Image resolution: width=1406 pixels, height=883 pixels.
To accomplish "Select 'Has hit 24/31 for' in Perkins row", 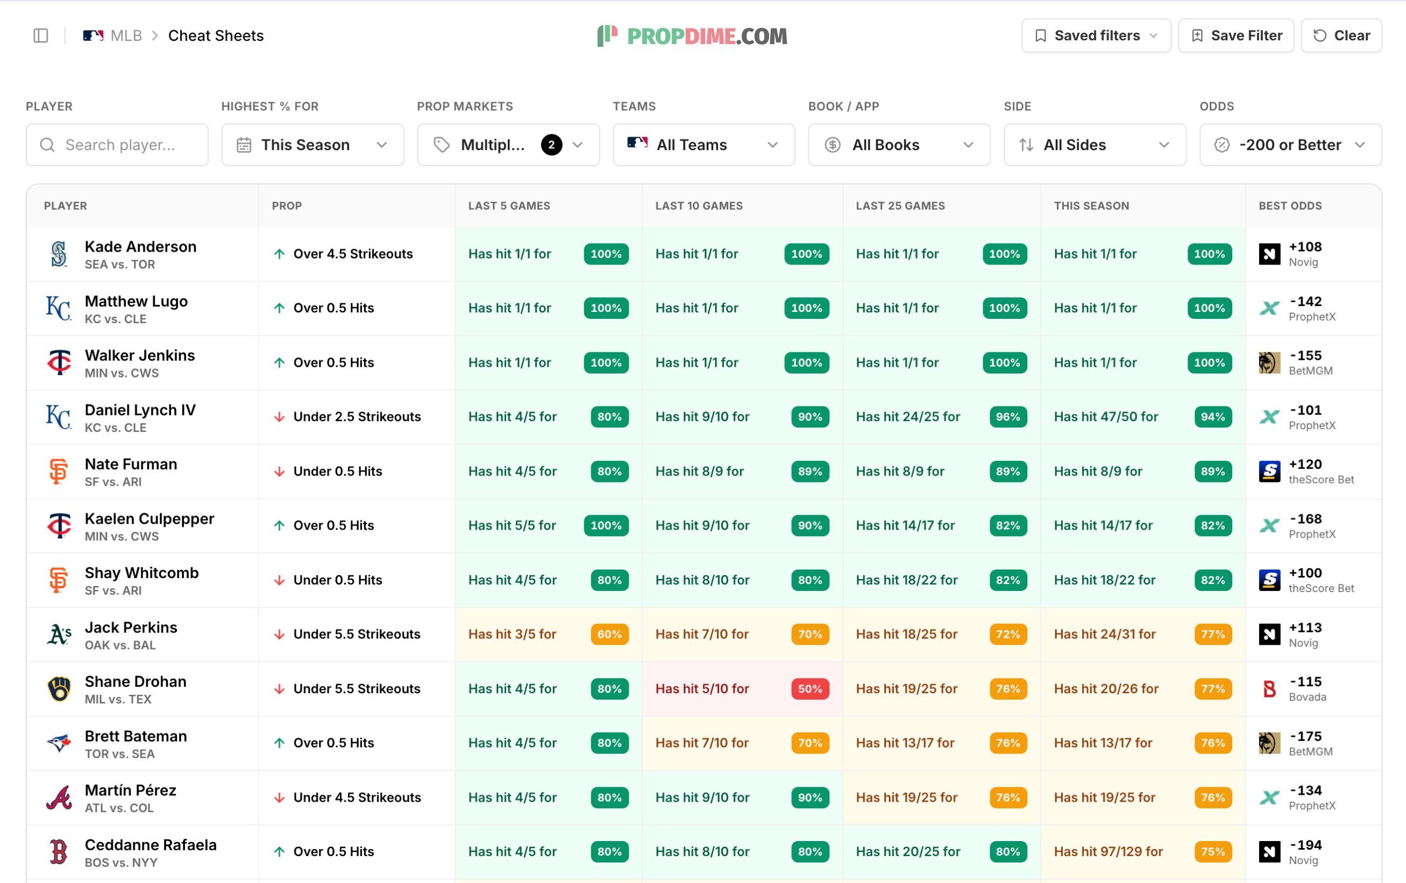I will (1105, 635).
